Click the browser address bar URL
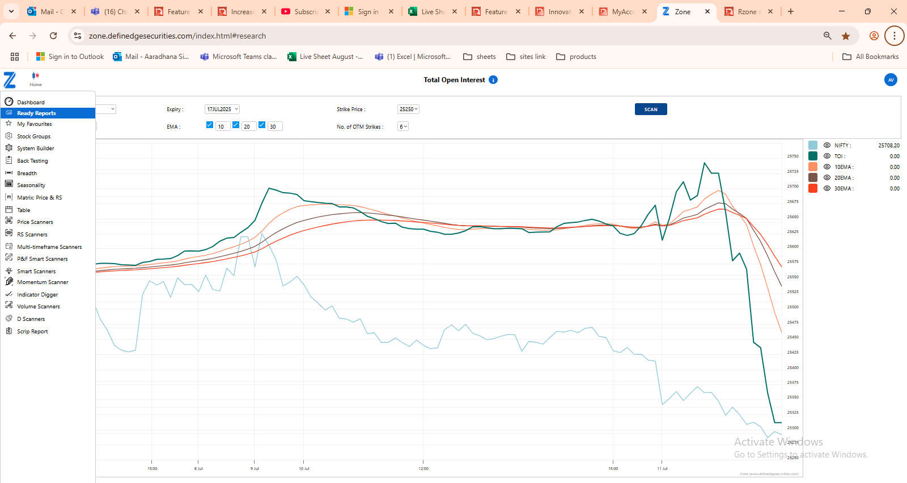Image resolution: width=907 pixels, height=483 pixels. pos(177,36)
